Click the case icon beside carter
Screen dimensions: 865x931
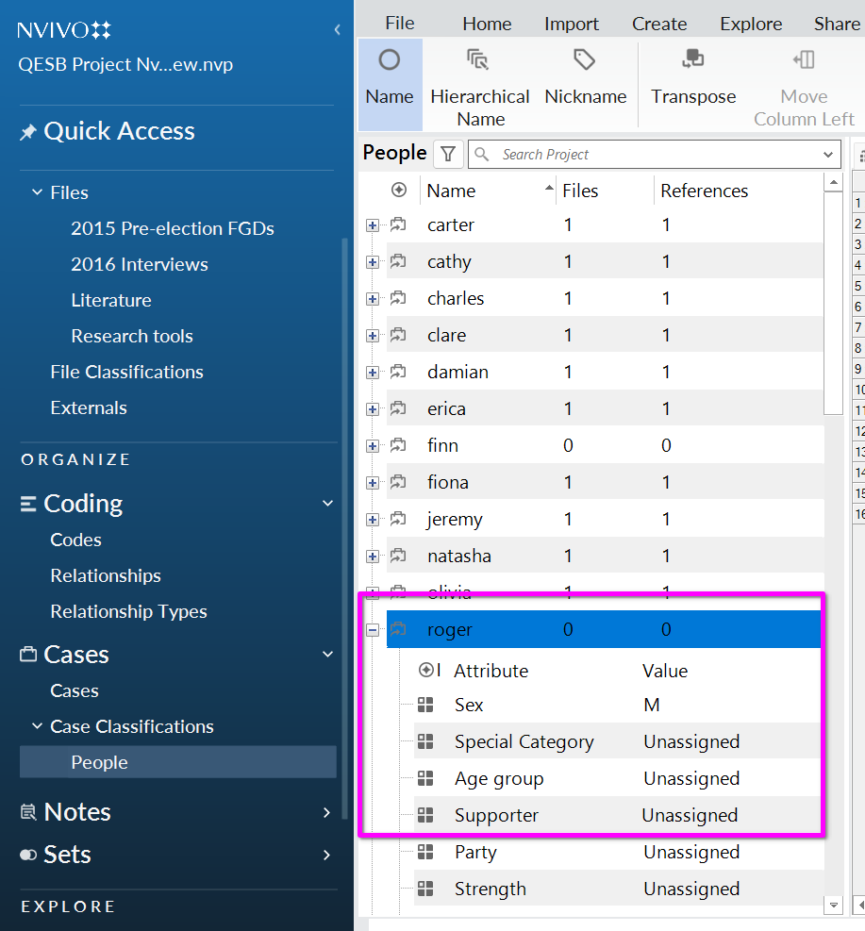click(398, 224)
